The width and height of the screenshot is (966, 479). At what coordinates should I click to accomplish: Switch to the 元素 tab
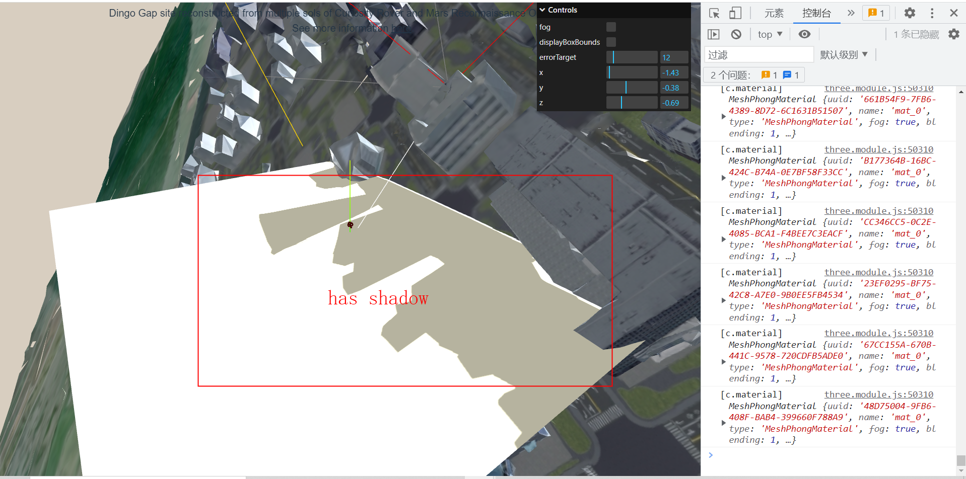pos(774,13)
